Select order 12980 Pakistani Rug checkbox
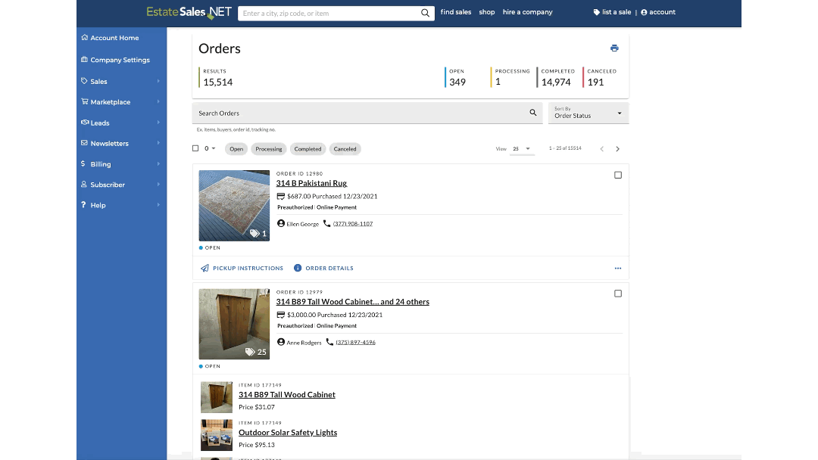 (x=618, y=175)
